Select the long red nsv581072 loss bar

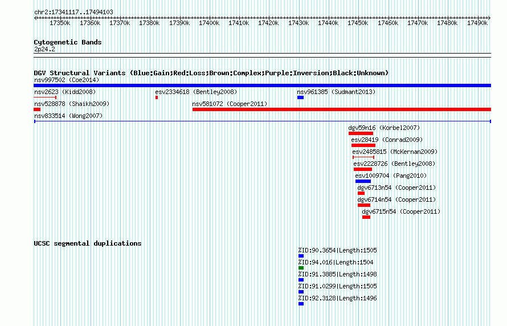coord(342,109)
